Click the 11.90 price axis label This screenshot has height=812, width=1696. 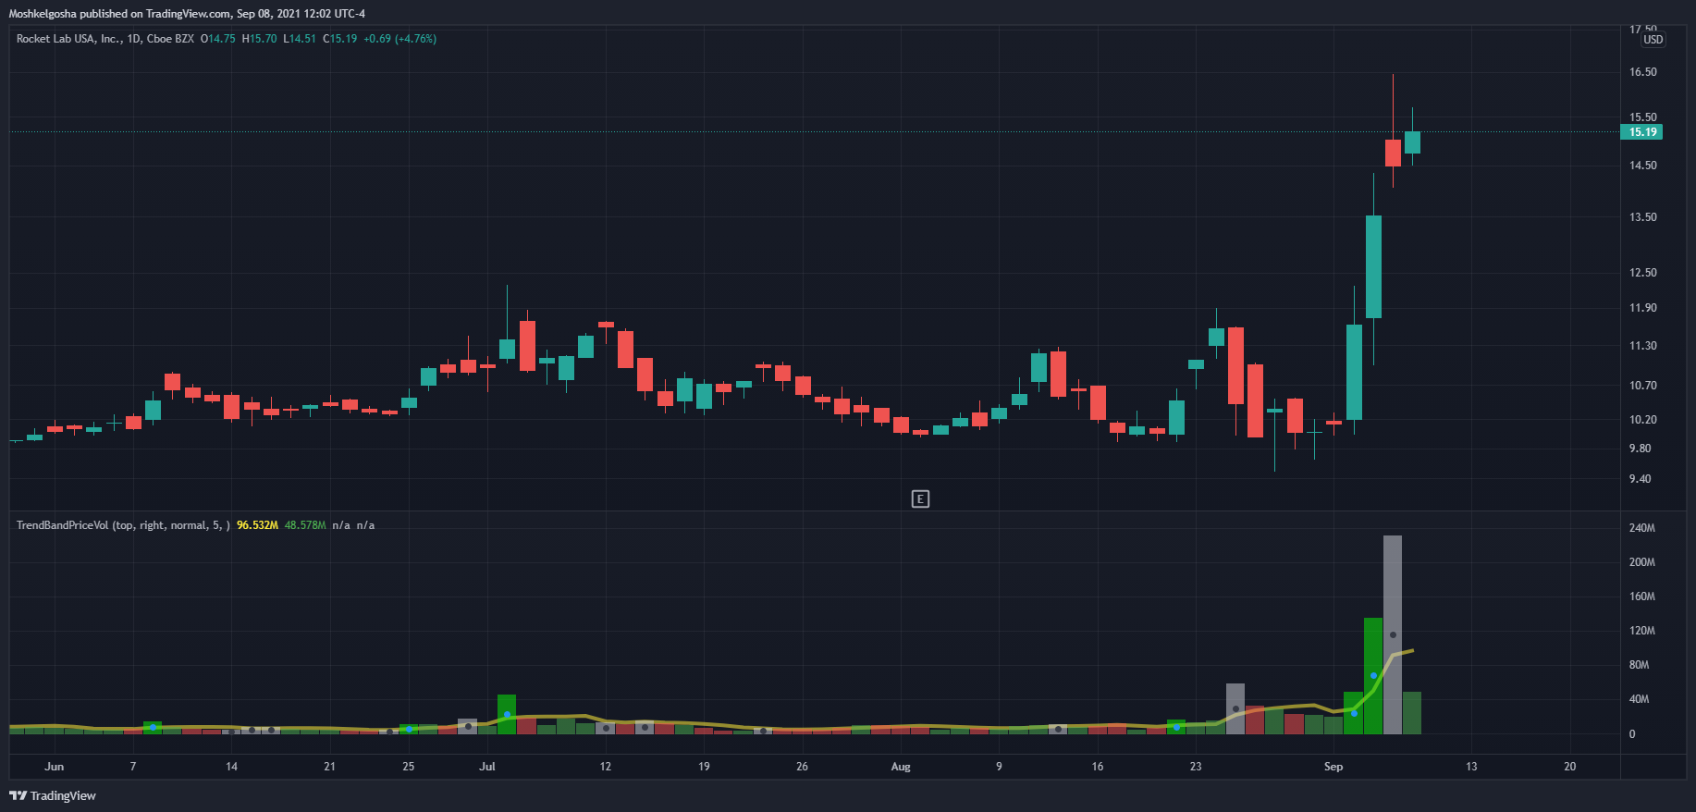[x=1642, y=308]
